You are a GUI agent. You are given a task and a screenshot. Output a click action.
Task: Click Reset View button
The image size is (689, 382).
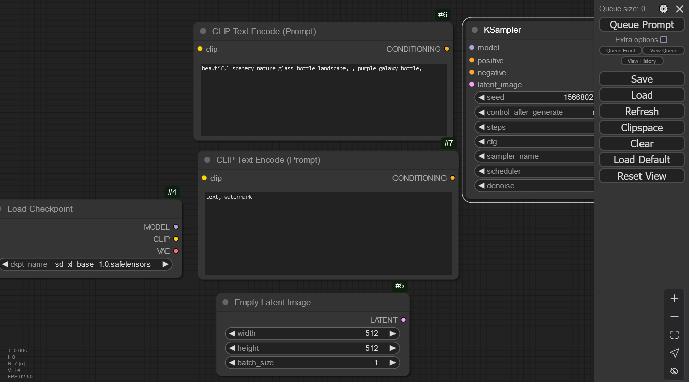tap(642, 176)
